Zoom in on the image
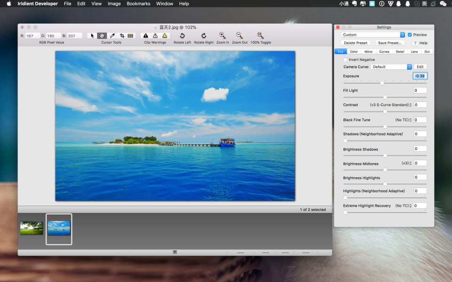452x282 pixels. coord(222,35)
